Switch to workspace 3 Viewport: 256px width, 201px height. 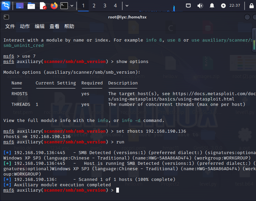tap(105, 6)
